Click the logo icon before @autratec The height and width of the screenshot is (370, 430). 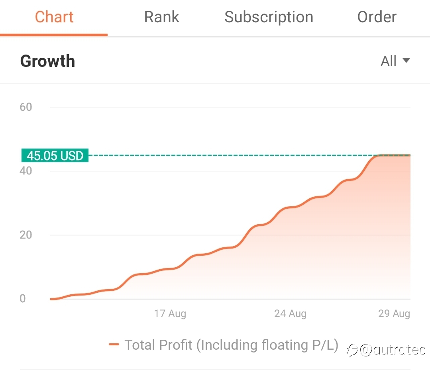click(352, 350)
